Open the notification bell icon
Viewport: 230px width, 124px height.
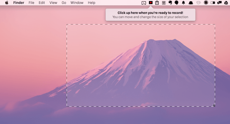pos(183,3)
